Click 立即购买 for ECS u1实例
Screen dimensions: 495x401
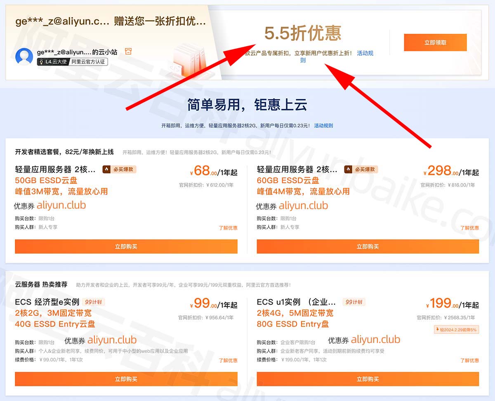368,379
